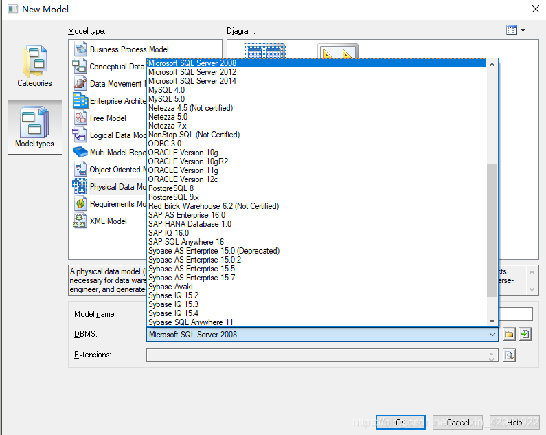The width and height of the screenshot is (546, 435).
Task: Choose ORACLE Version 10g
Action: click(317, 153)
